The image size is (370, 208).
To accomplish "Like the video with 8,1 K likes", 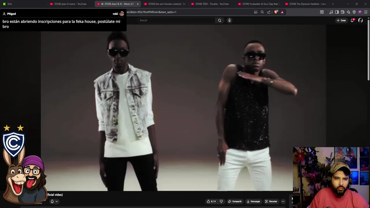I will coord(211,201).
